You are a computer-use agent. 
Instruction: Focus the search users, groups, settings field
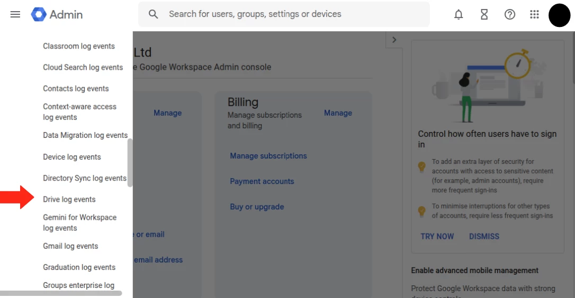coord(284,14)
